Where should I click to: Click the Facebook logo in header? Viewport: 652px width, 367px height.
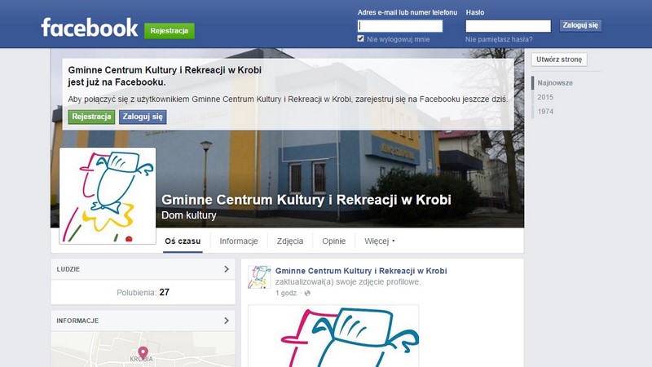(x=90, y=28)
